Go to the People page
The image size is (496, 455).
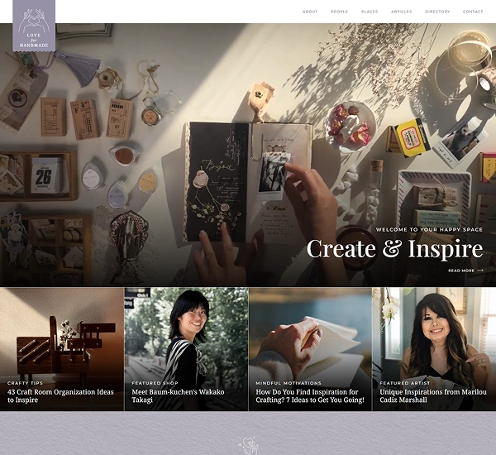click(x=339, y=12)
